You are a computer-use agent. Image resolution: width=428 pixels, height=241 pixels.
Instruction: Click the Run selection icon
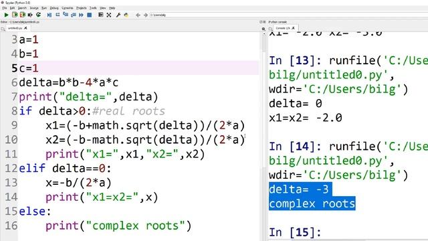[30, 15]
